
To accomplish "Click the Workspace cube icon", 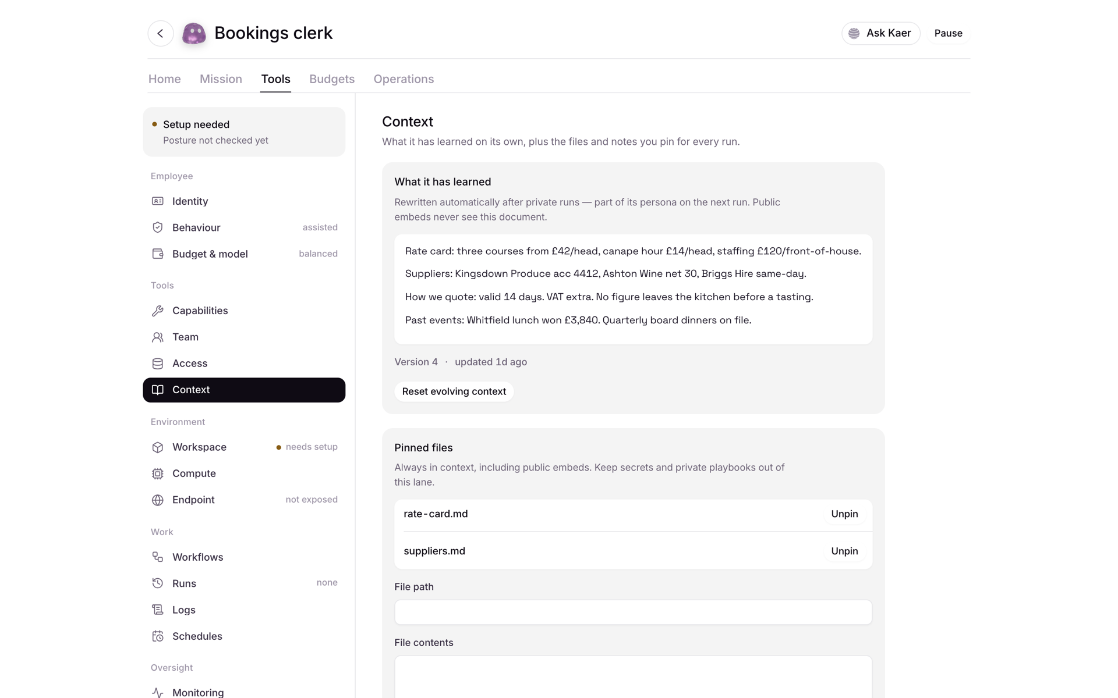I will 158,447.
